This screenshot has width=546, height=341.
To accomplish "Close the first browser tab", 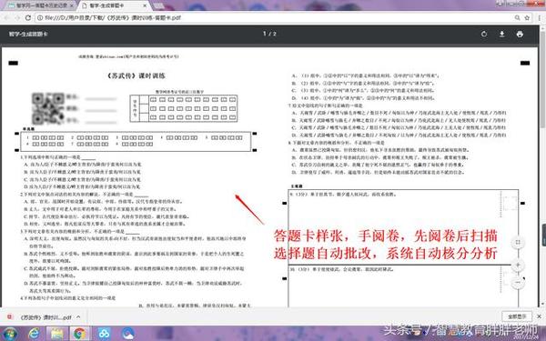I will pyautogui.click(x=72, y=6).
